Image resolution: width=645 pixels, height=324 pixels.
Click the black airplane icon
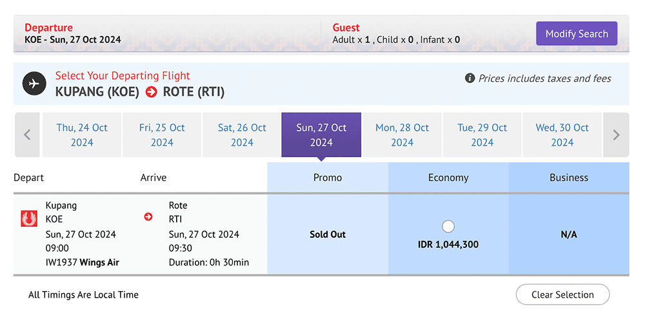tap(34, 83)
